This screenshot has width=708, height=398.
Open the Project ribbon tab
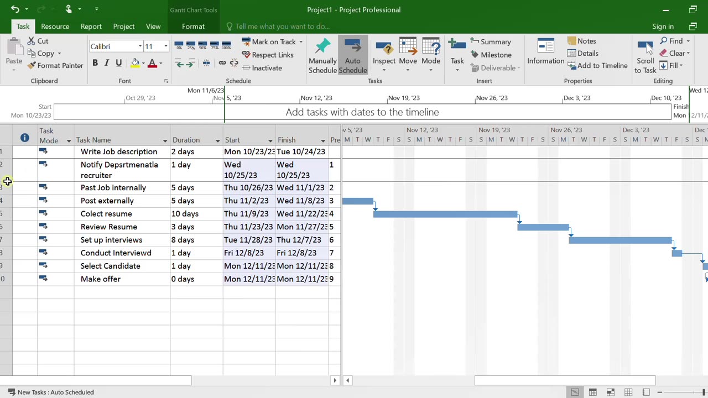(x=123, y=27)
